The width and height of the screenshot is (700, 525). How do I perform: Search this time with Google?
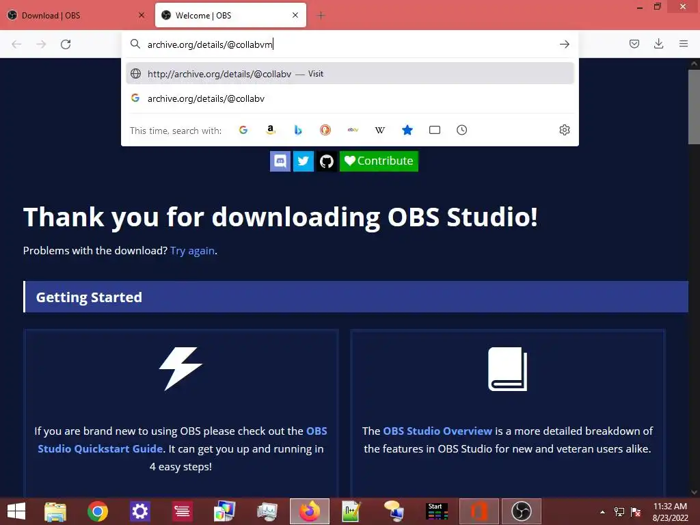tap(243, 130)
